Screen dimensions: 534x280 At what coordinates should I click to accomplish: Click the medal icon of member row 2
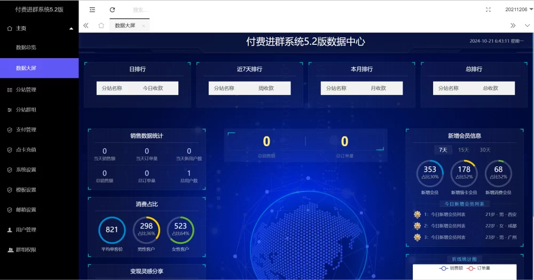click(x=417, y=226)
